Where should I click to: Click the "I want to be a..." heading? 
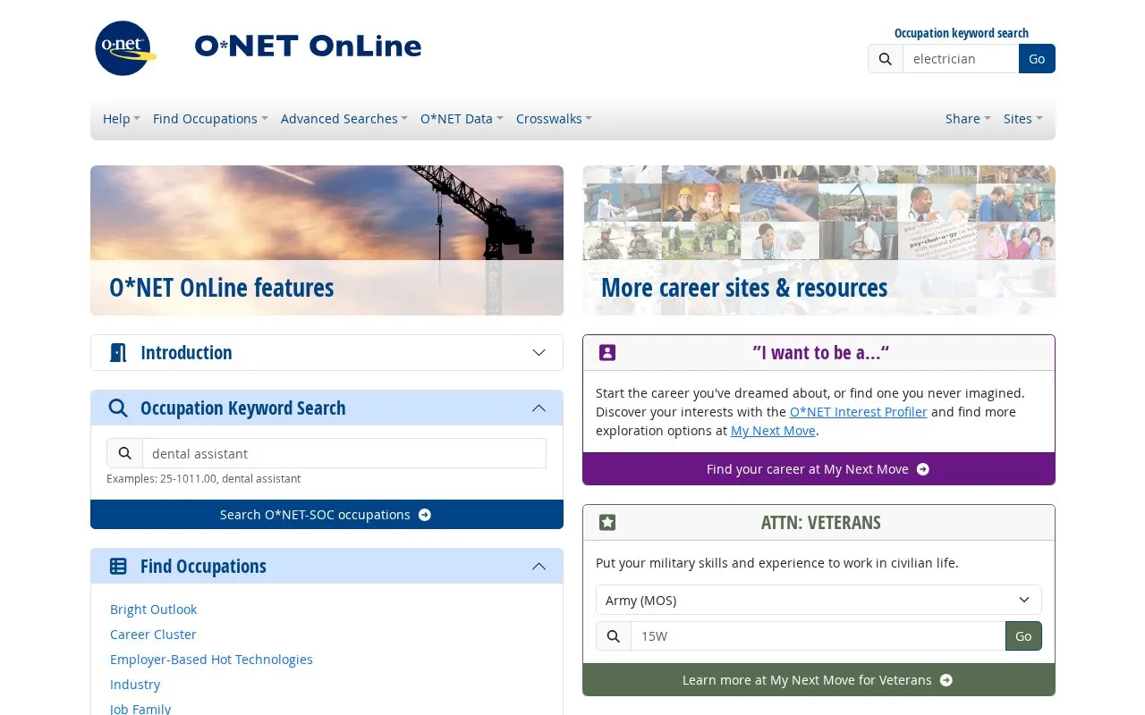(x=820, y=353)
